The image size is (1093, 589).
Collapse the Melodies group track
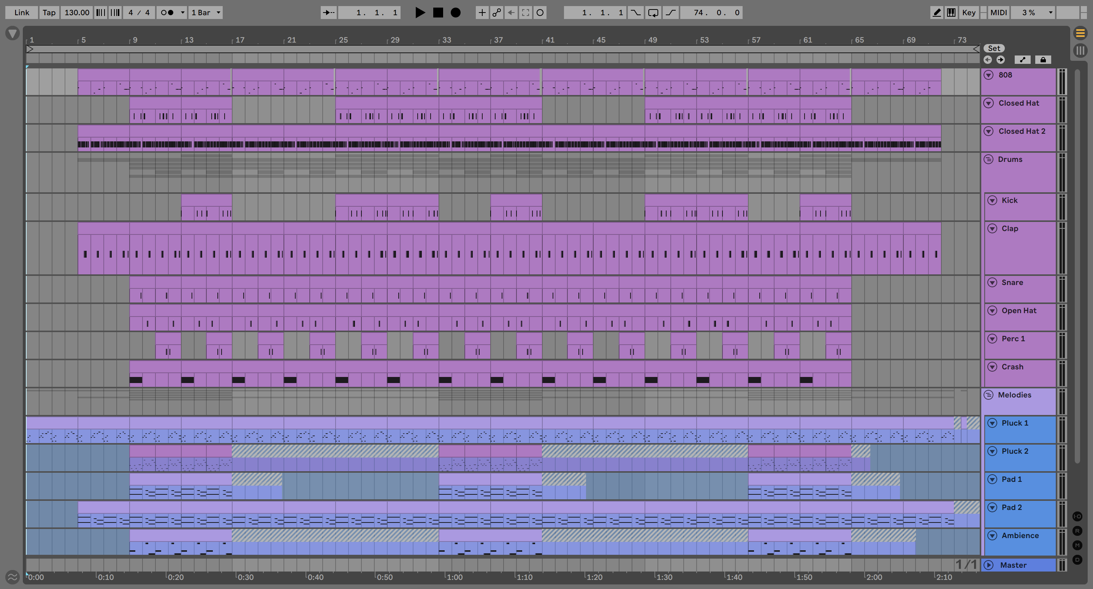pyautogui.click(x=988, y=395)
